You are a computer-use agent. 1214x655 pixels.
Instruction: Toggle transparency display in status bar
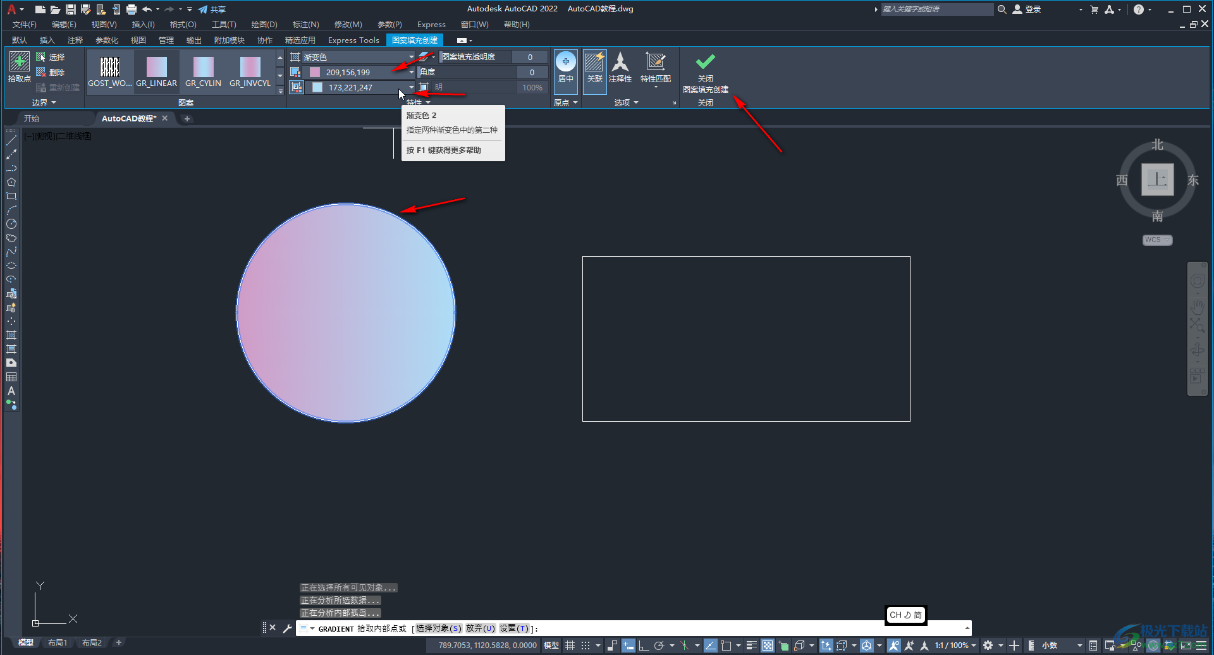(x=768, y=646)
